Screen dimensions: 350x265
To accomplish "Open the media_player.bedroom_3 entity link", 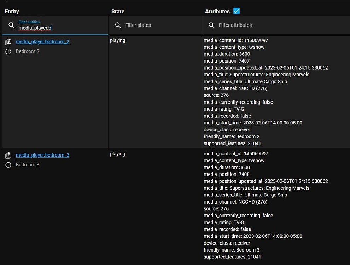I will tap(42, 155).
